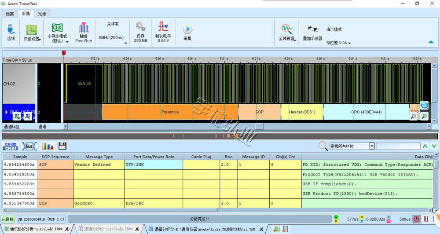Image resolution: width=440 pixels, height=234 pixels.
Task: Select the CH-02 channel label
Action: click(9, 84)
